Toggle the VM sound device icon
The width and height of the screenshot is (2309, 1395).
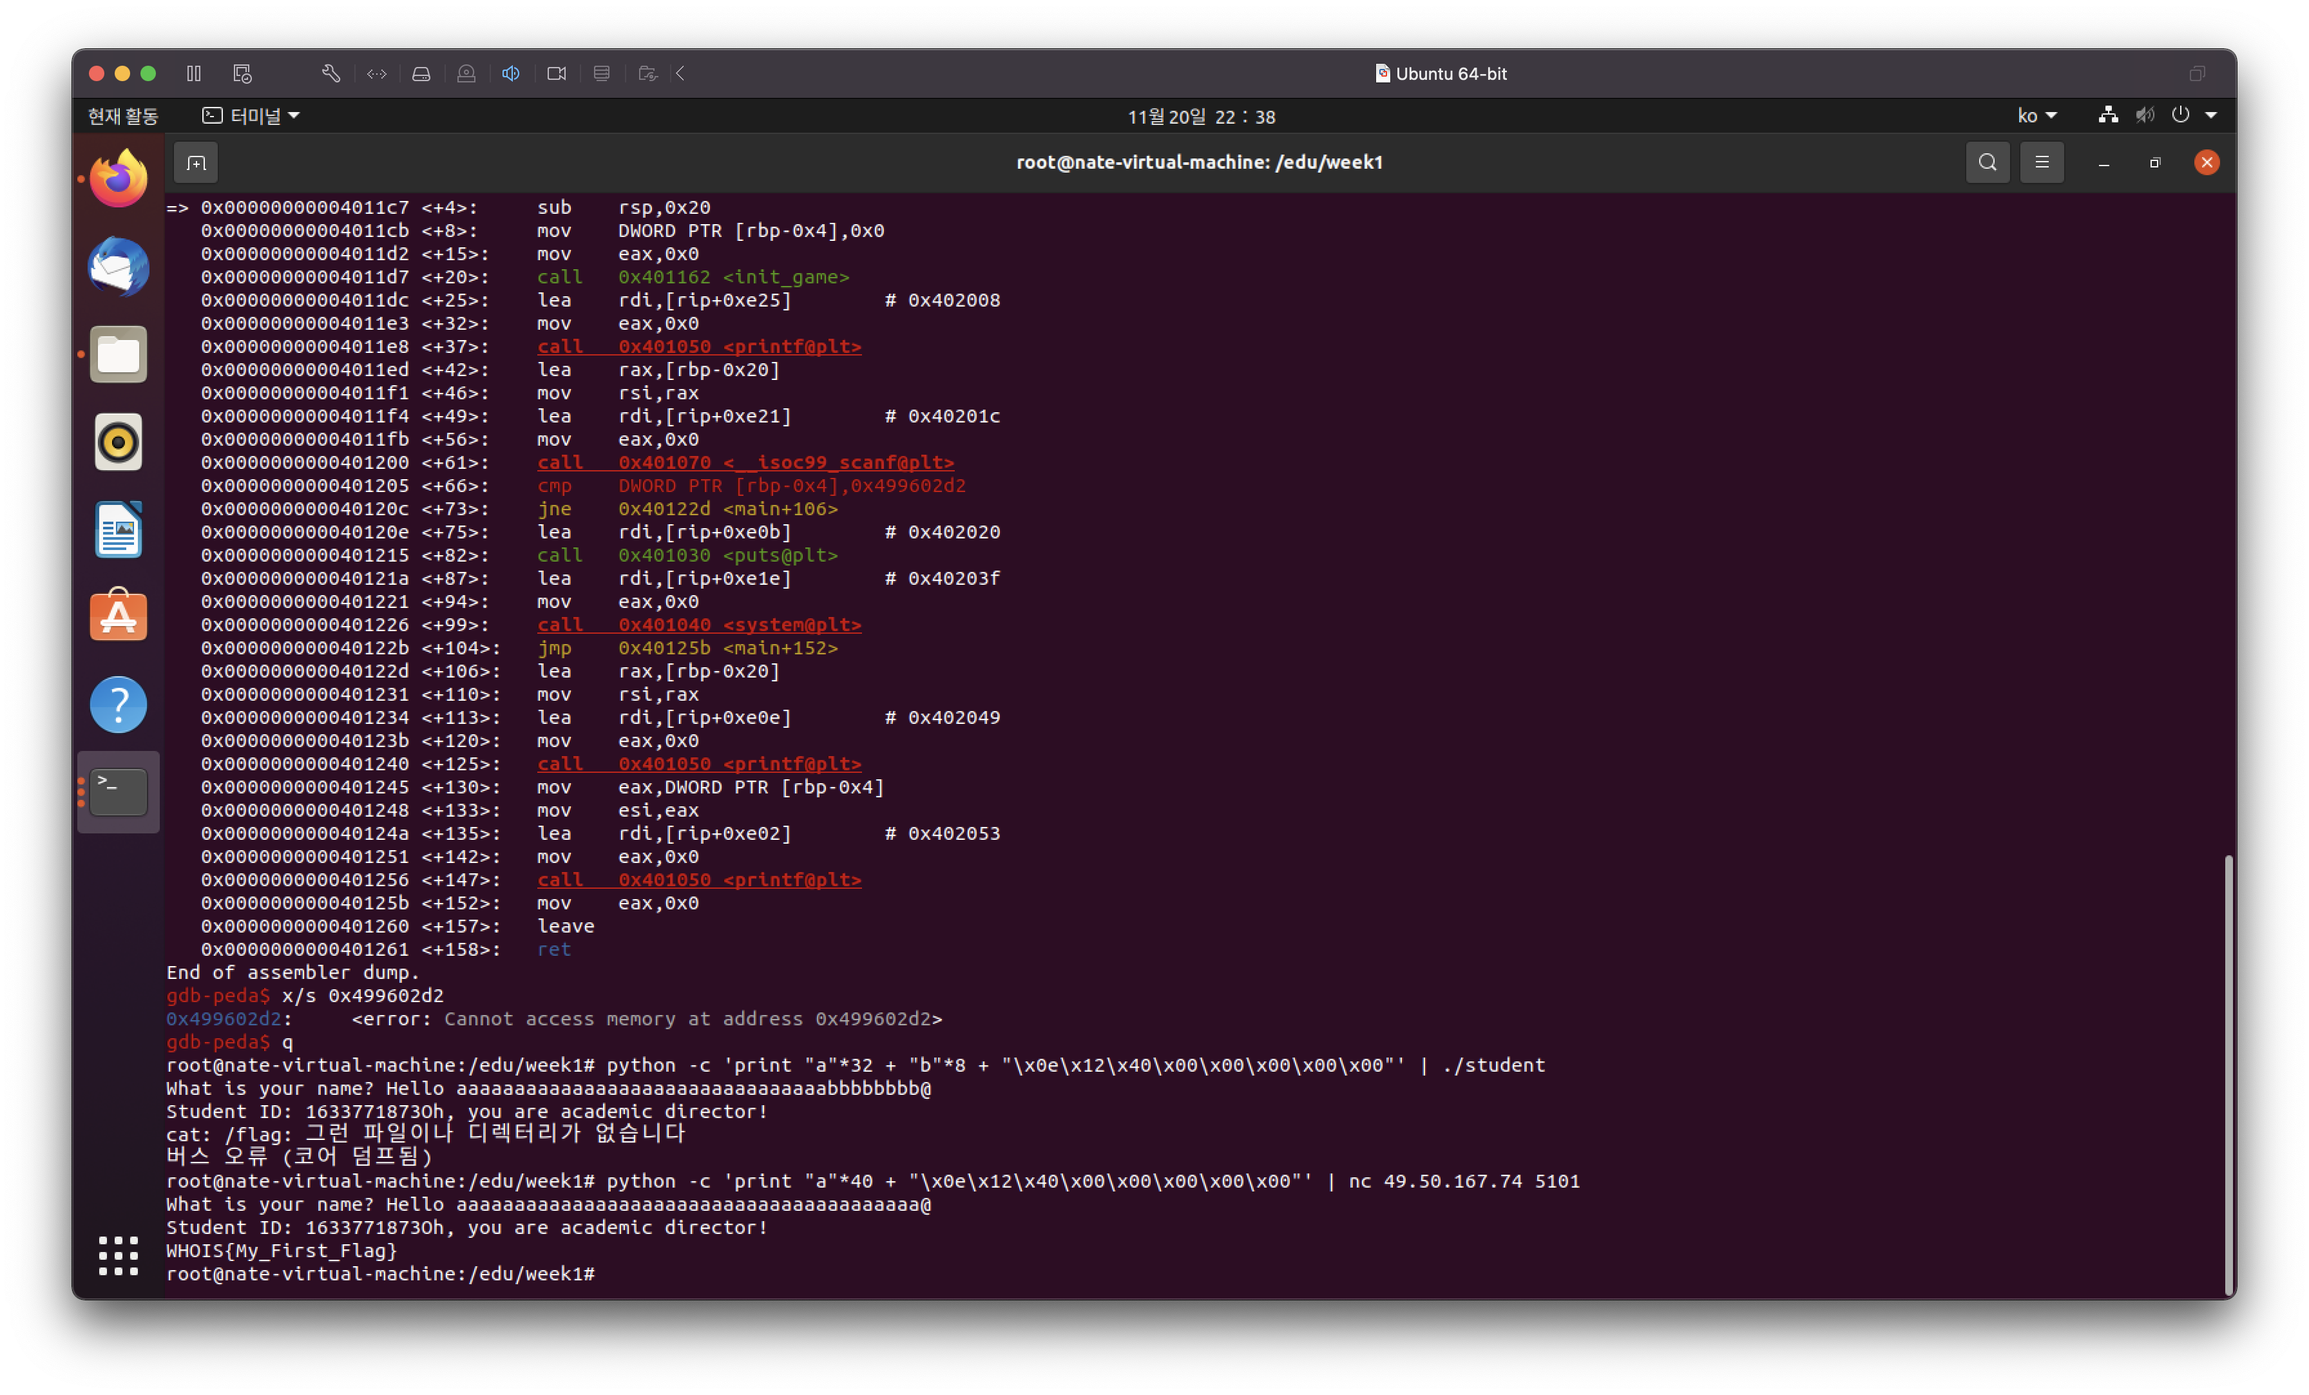(x=511, y=73)
